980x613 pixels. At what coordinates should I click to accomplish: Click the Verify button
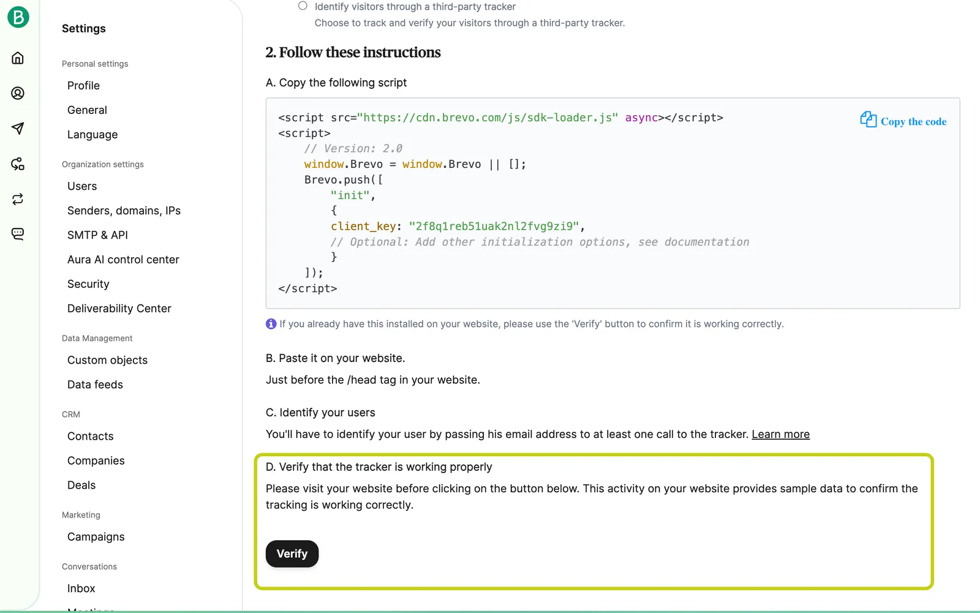(x=292, y=554)
